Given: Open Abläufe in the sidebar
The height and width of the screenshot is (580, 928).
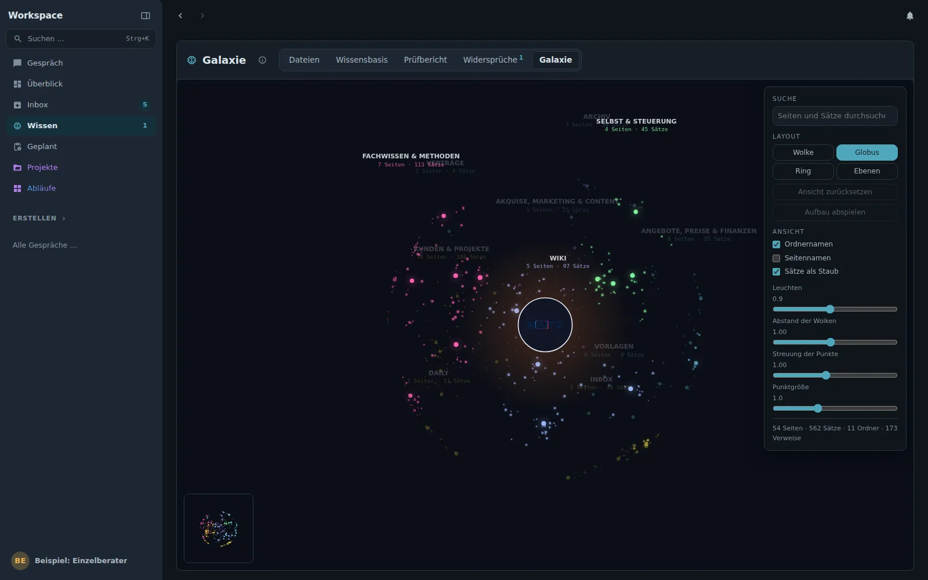Looking at the screenshot, I should [x=81, y=188].
